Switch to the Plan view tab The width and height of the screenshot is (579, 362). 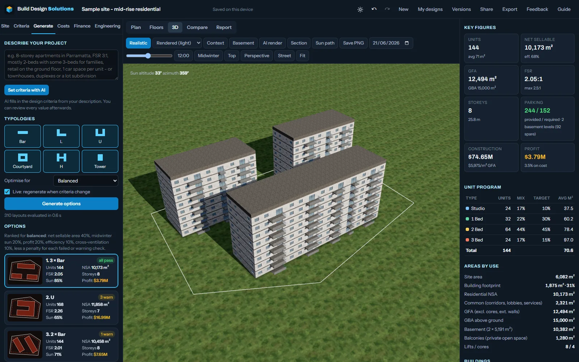click(136, 28)
